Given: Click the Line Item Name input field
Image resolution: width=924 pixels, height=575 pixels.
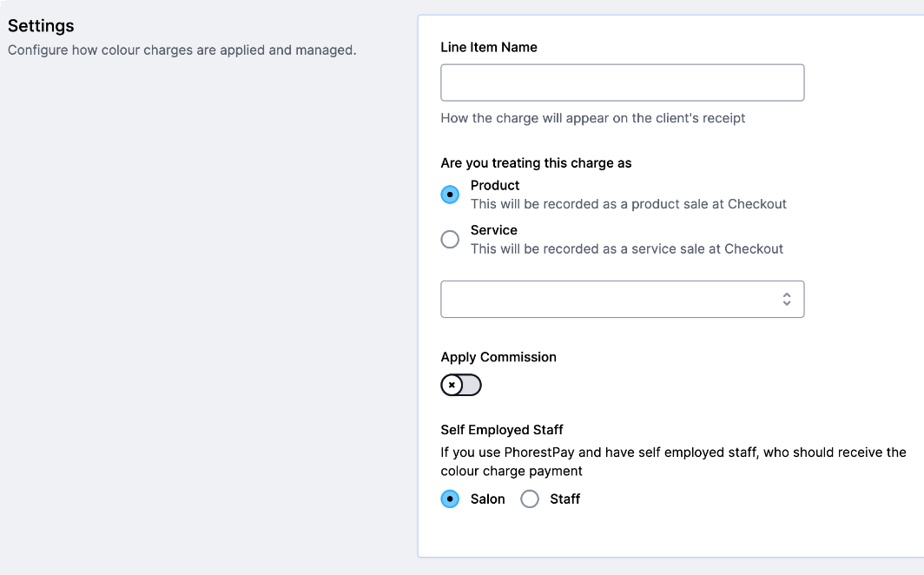Looking at the screenshot, I should click(623, 83).
